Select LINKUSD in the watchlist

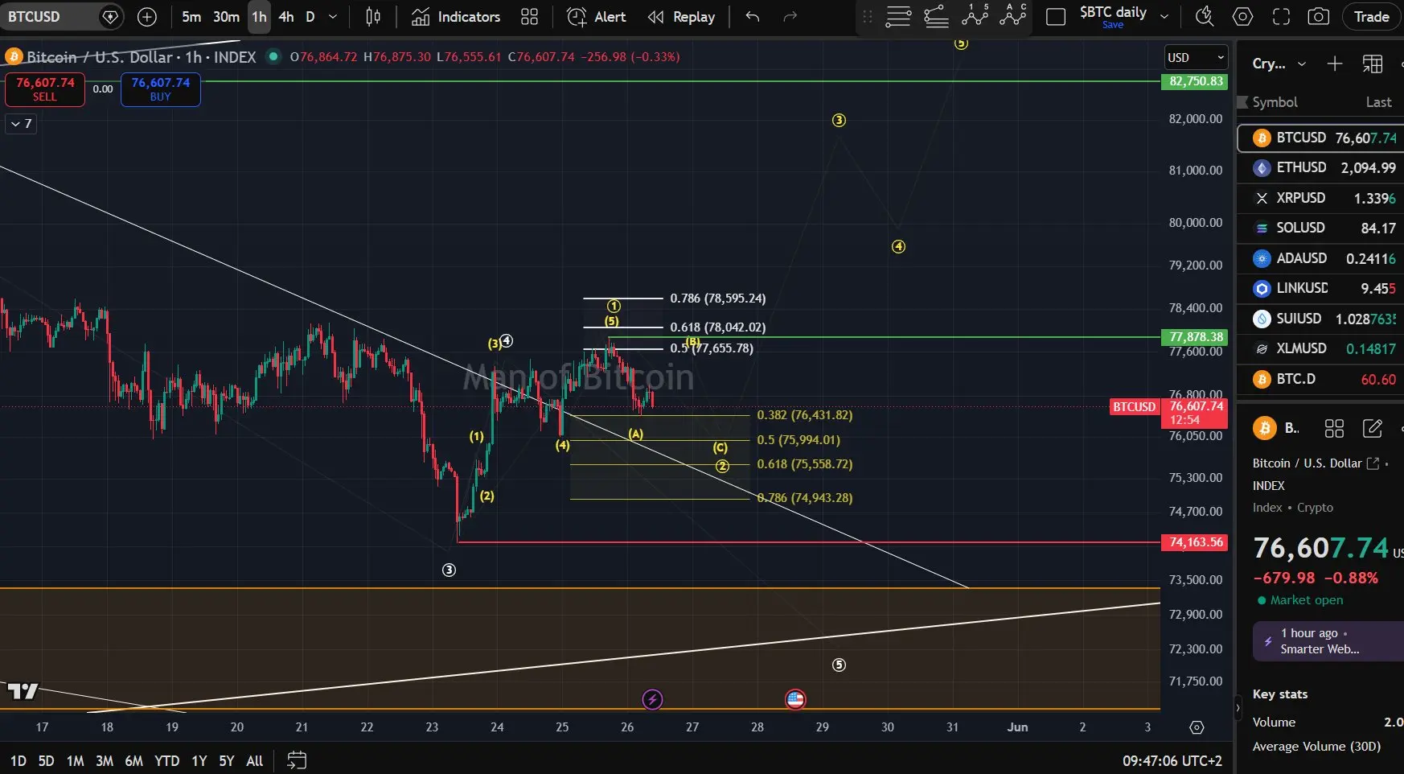pos(1320,288)
